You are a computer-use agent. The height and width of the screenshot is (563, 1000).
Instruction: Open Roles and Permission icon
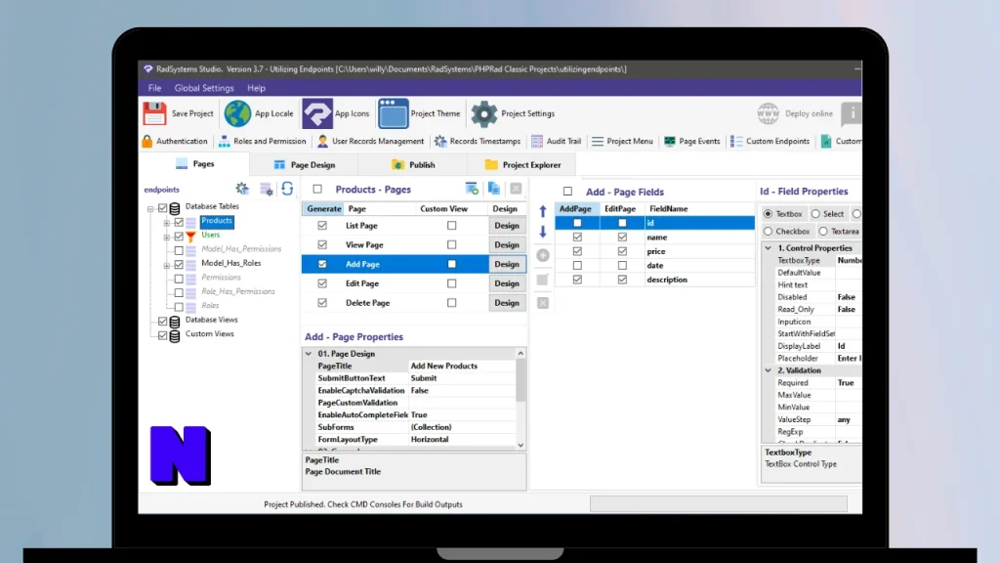(x=224, y=141)
